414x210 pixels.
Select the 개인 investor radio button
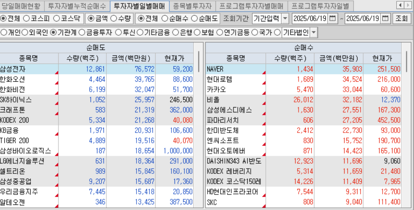[x=4, y=32]
